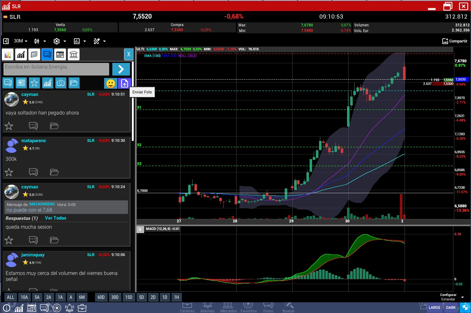This screenshot has height=313, width=471.
Task: Open jamiroquay's user name link
Action: pos(33,255)
